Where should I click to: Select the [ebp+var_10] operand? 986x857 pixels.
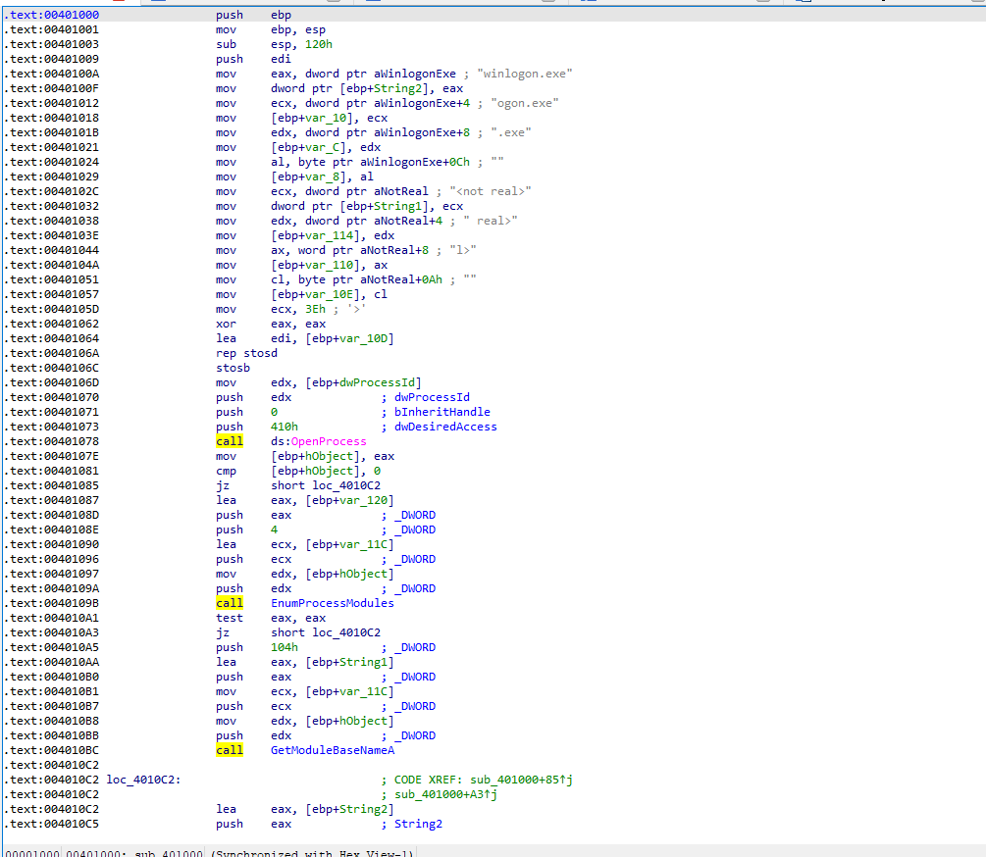[x=315, y=118]
